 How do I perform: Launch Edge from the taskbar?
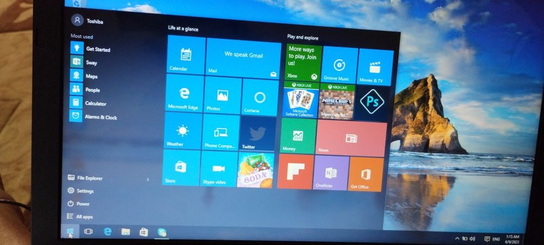(x=108, y=232)
